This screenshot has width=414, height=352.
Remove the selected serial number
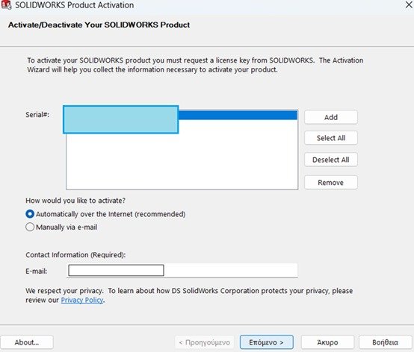(331, 182)
